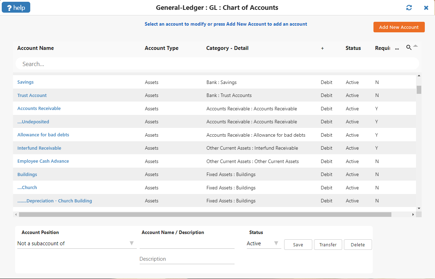Click the refresh icon in the title bar
The height and width of the screenshot is (279, 435).
[x=409, y=8]
